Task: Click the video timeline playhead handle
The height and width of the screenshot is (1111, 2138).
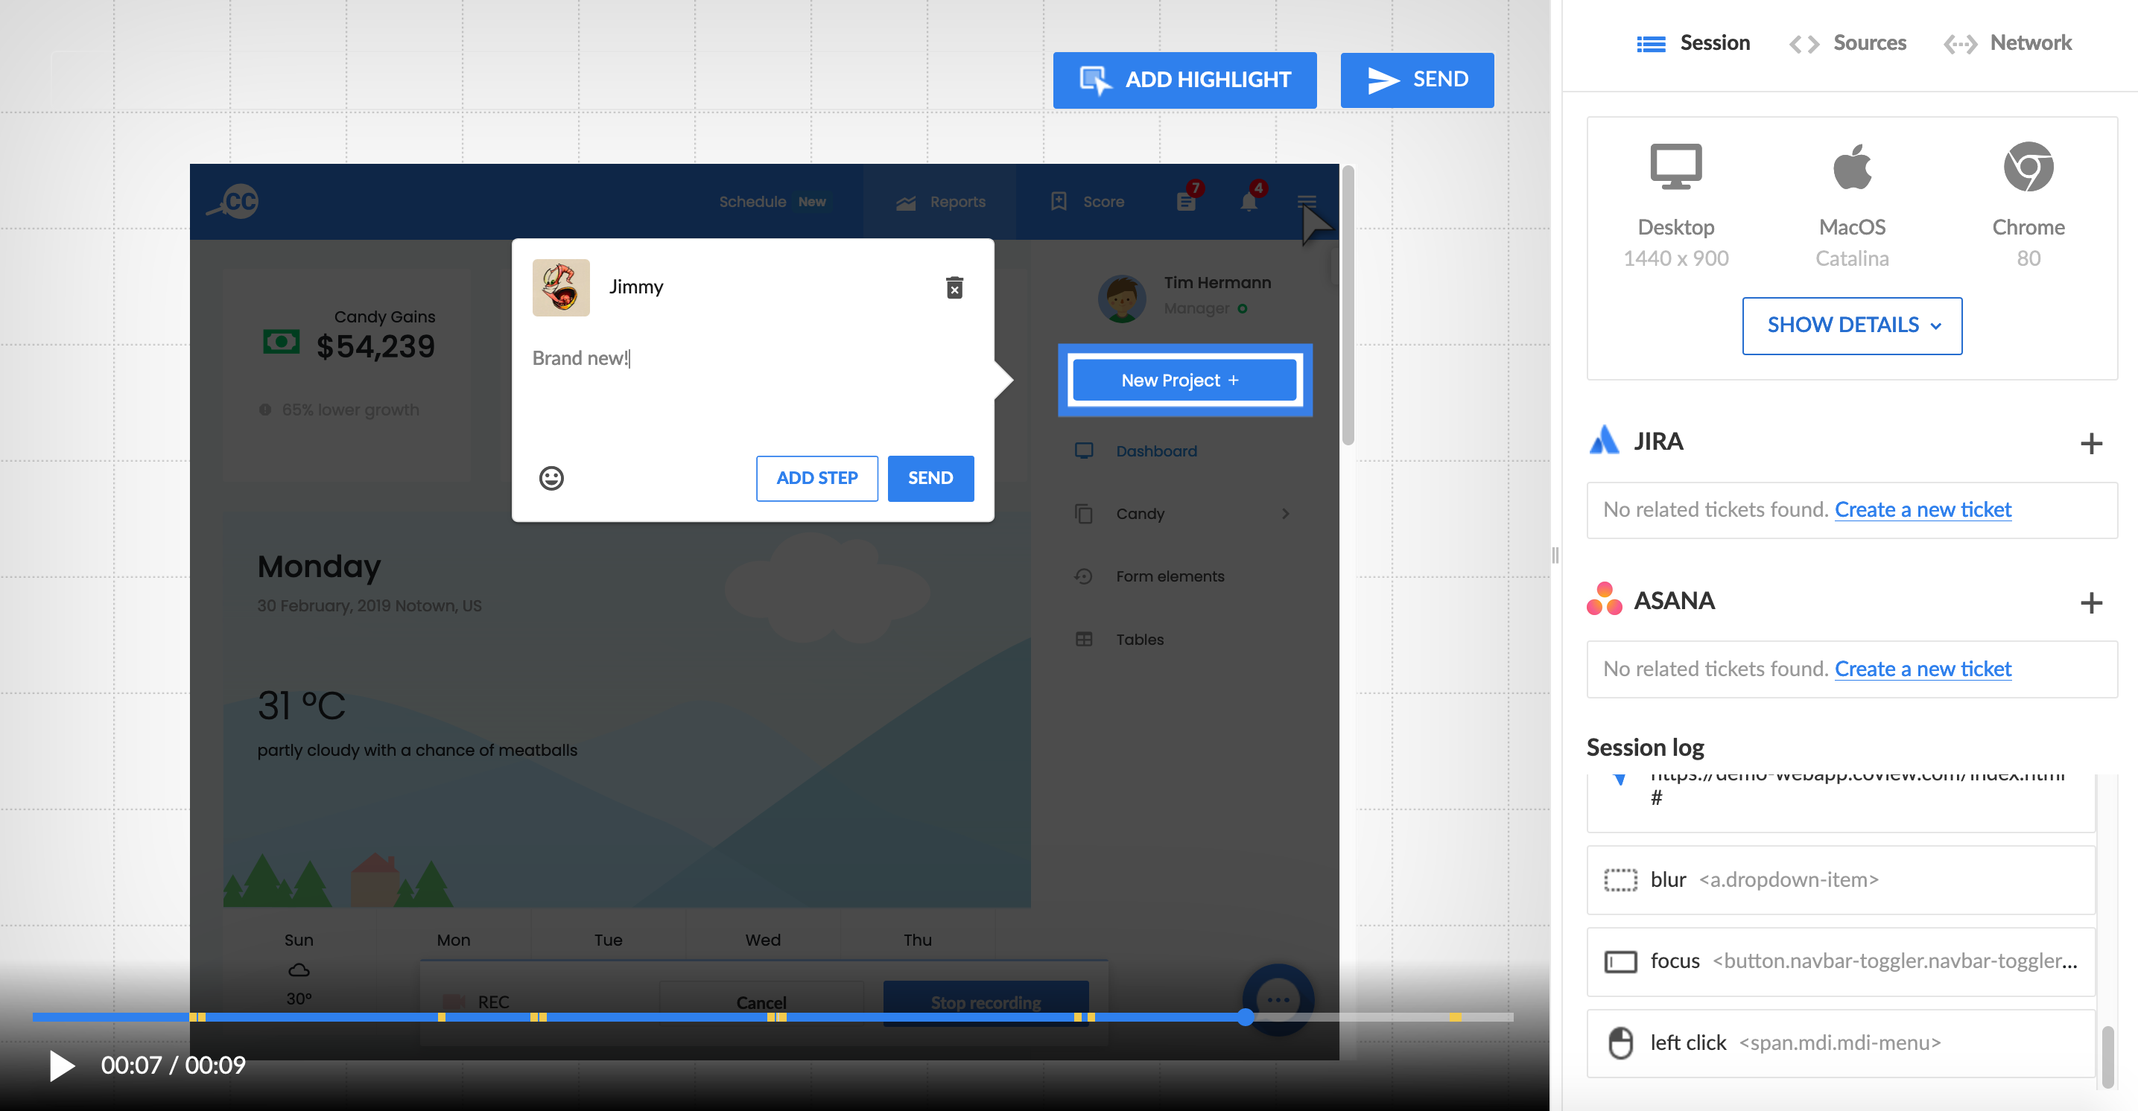Action: (x=1245, y=1017)
